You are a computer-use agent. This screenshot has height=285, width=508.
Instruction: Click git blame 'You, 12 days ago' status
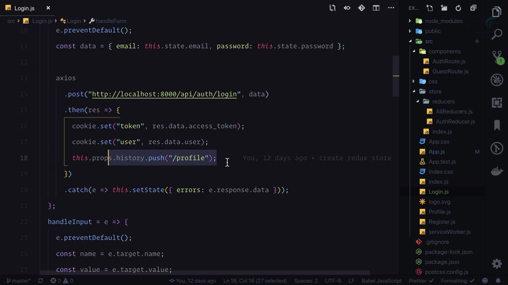(x=192, y=281)
